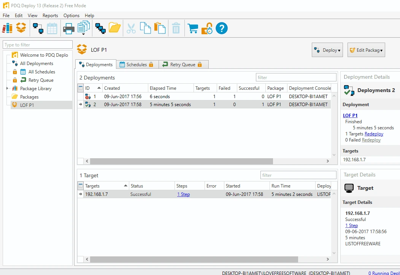The image size is (400, 275).
Task: Switch to the Schedules tab
Action: click(137, 65)
